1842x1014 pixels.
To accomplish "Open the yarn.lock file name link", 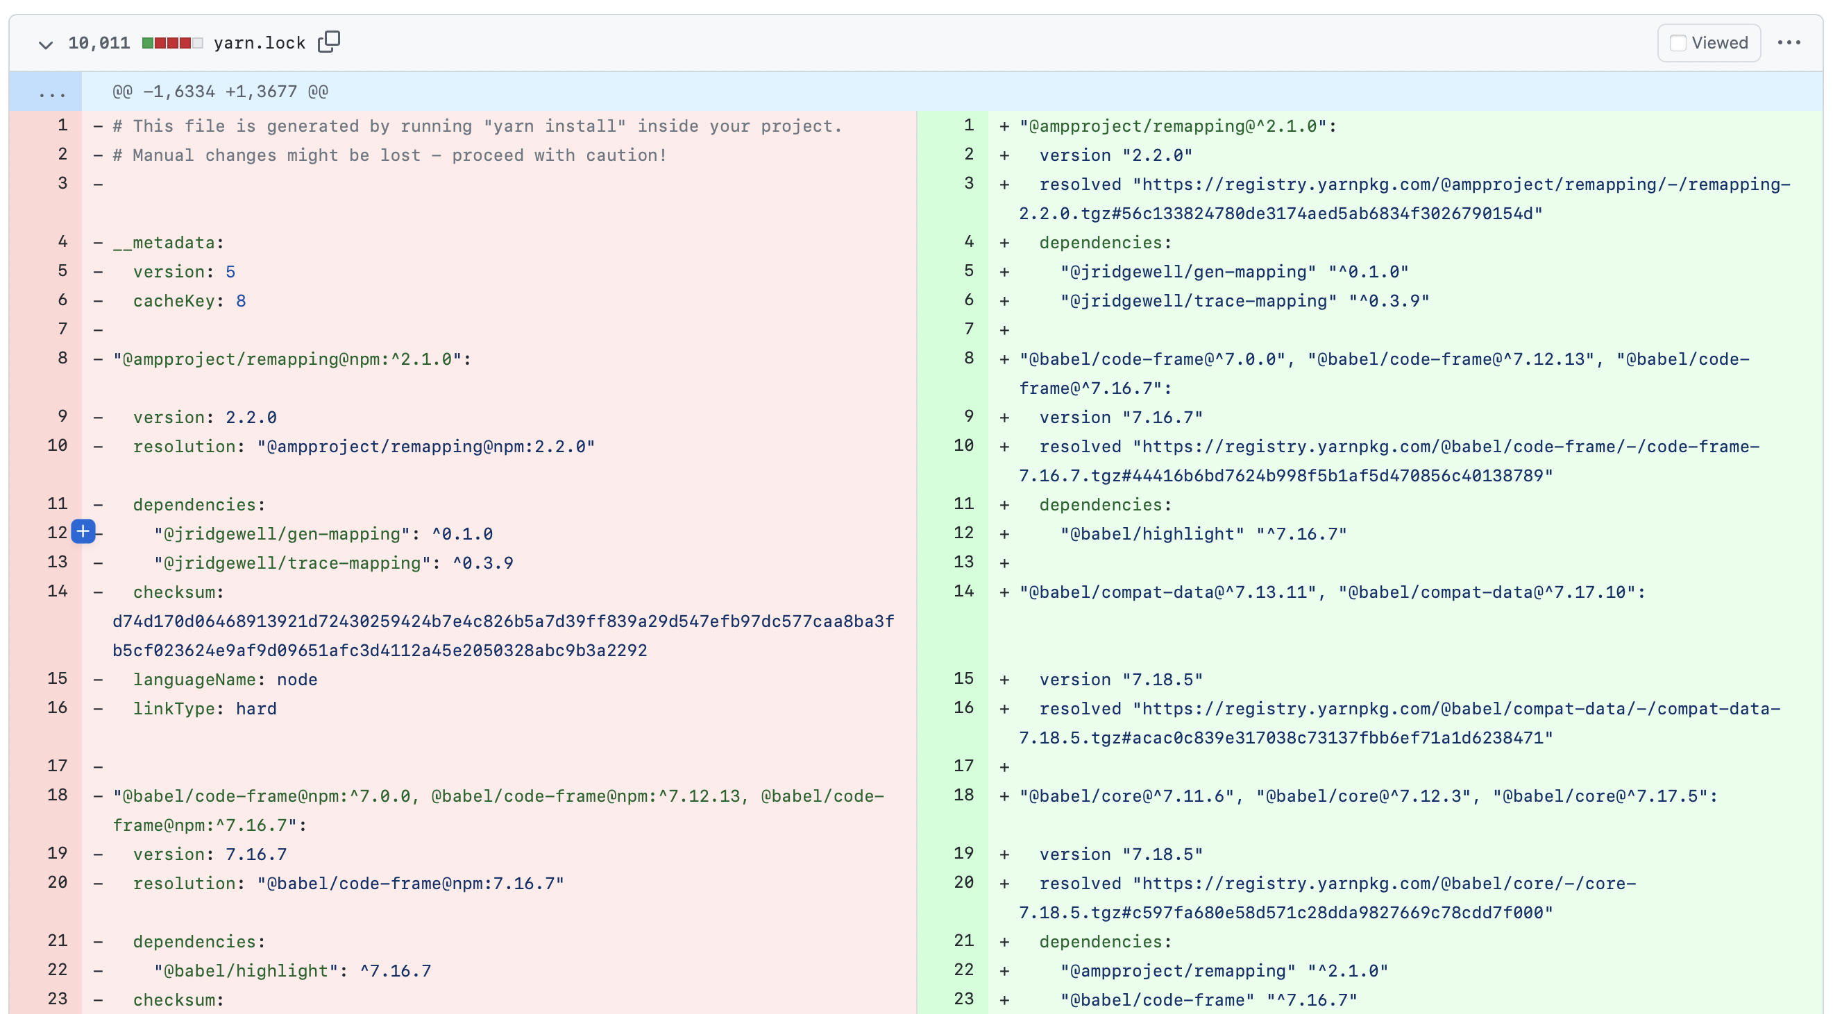I will pos(259,43).
